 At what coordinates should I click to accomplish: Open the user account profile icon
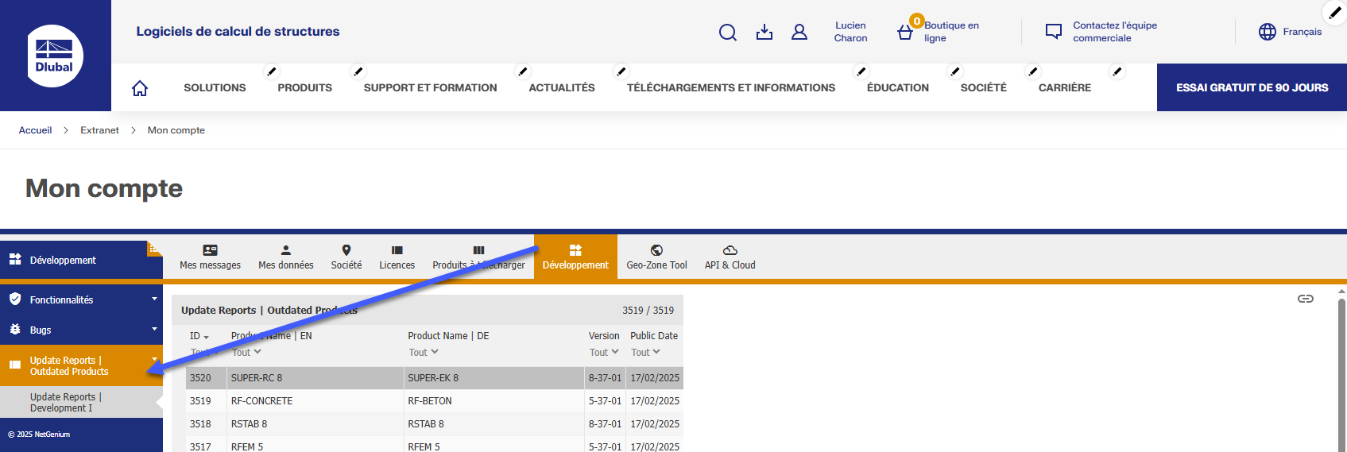tap(799, 32)
